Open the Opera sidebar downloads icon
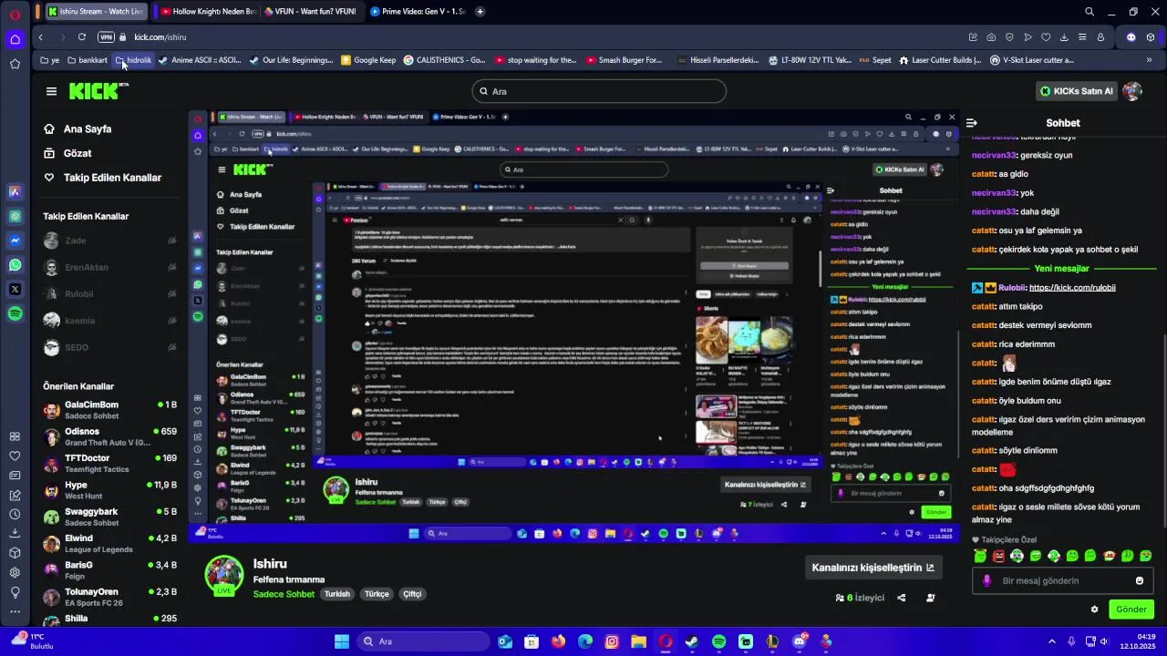The height and width of the screenshot is (656, 1167). click(15, 533)
